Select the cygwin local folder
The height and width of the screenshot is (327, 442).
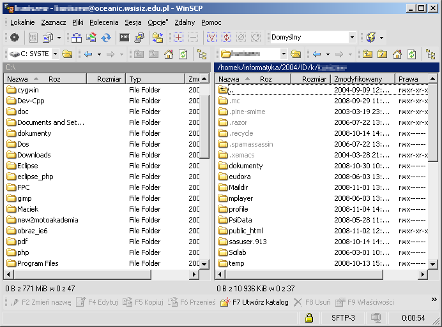pos(22,90)
